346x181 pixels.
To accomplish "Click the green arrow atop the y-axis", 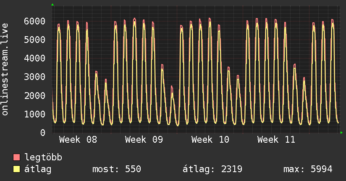I will 52,5.
